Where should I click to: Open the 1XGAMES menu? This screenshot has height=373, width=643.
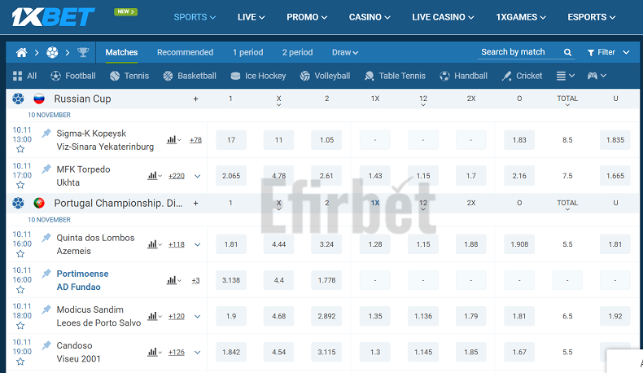tap(521, 17)
